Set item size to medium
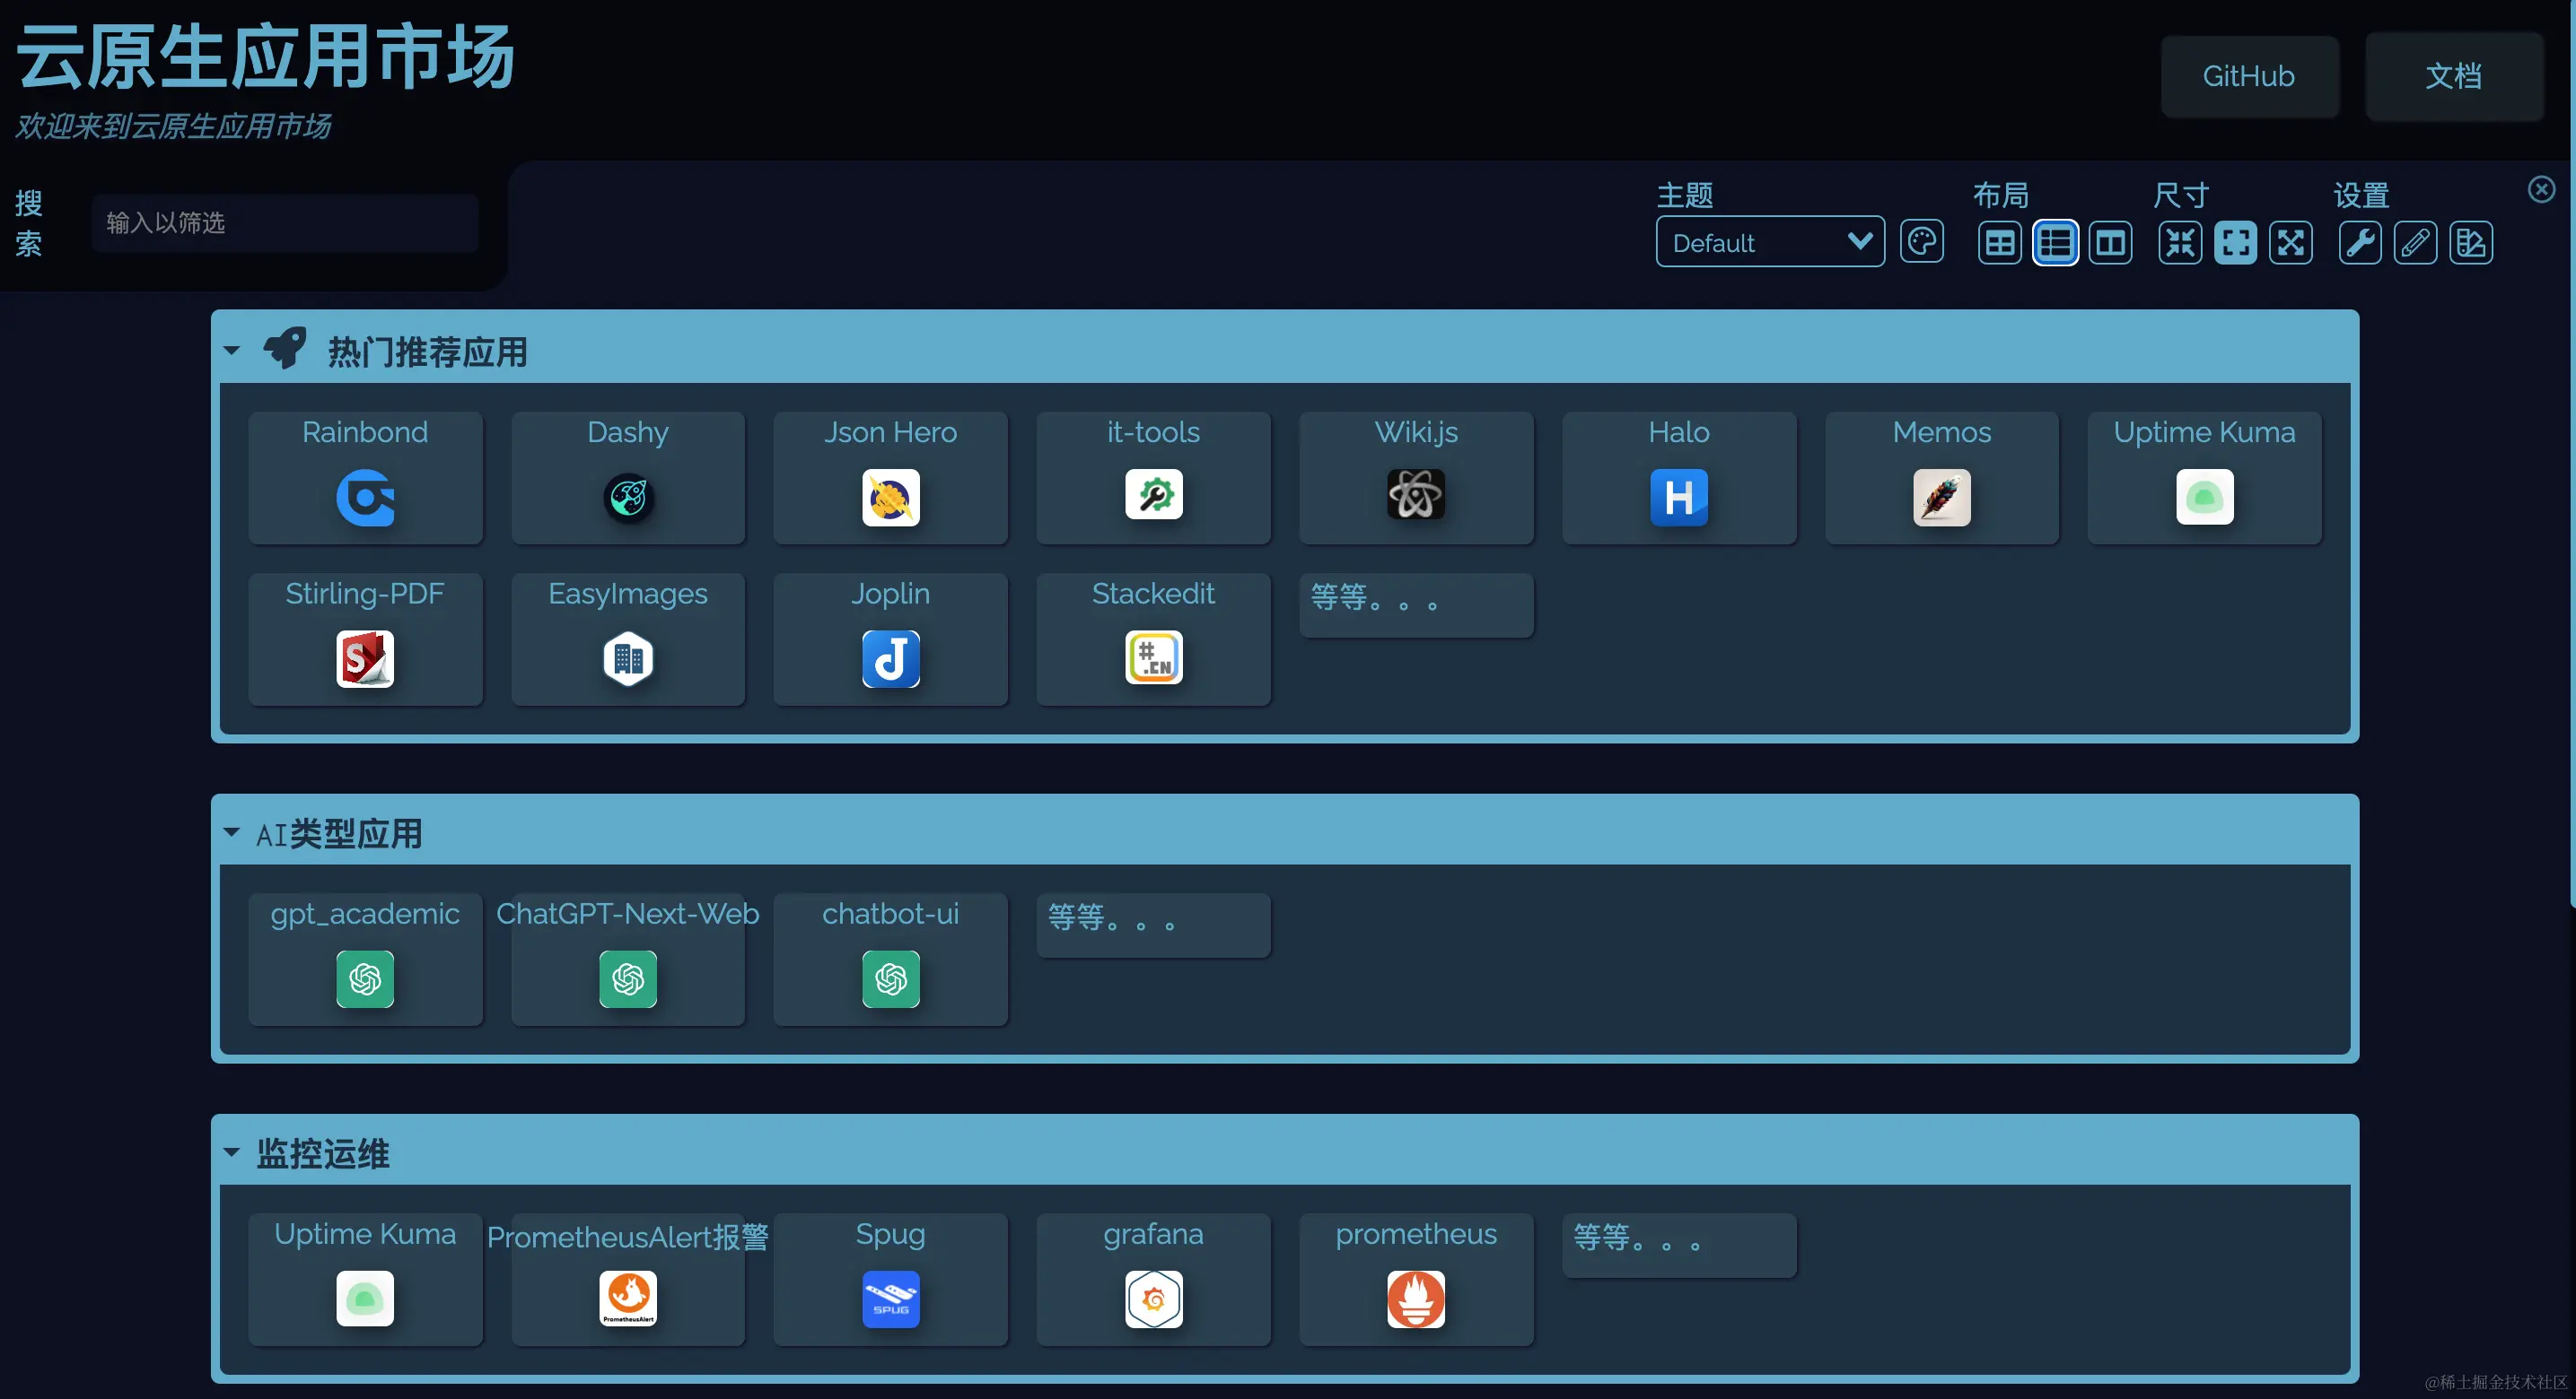Screen dimensions: 2576x1399 pos(2235,243)
